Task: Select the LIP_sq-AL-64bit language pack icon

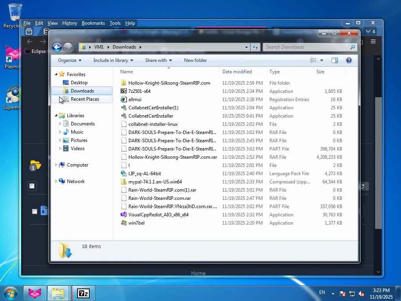Action: [123, 174]
